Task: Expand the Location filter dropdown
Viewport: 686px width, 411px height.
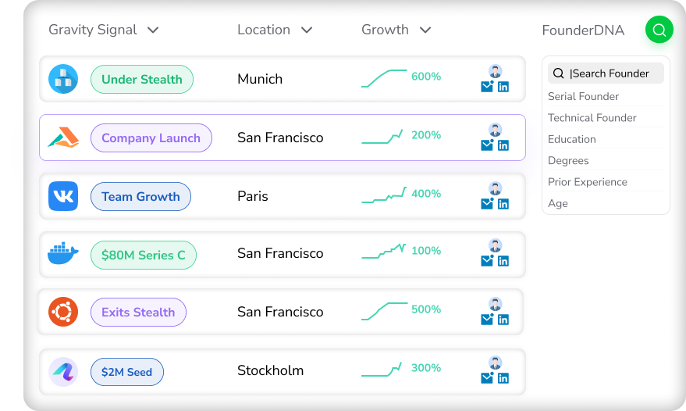Action: pos(307,30)
